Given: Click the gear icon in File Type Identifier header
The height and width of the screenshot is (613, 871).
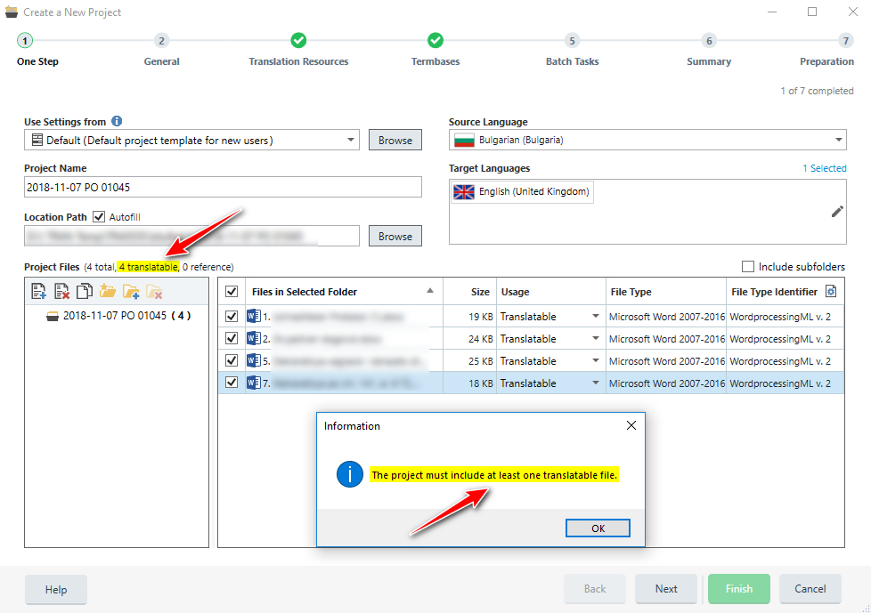Looking at the screenshot, I should point(831,291).
